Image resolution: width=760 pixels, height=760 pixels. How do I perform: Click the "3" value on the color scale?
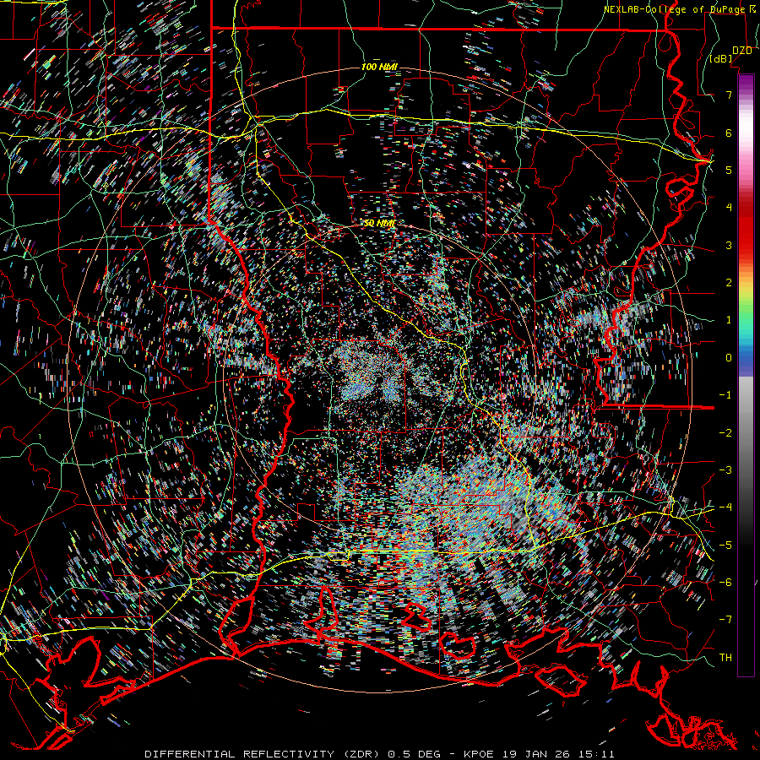click(729, 245)
